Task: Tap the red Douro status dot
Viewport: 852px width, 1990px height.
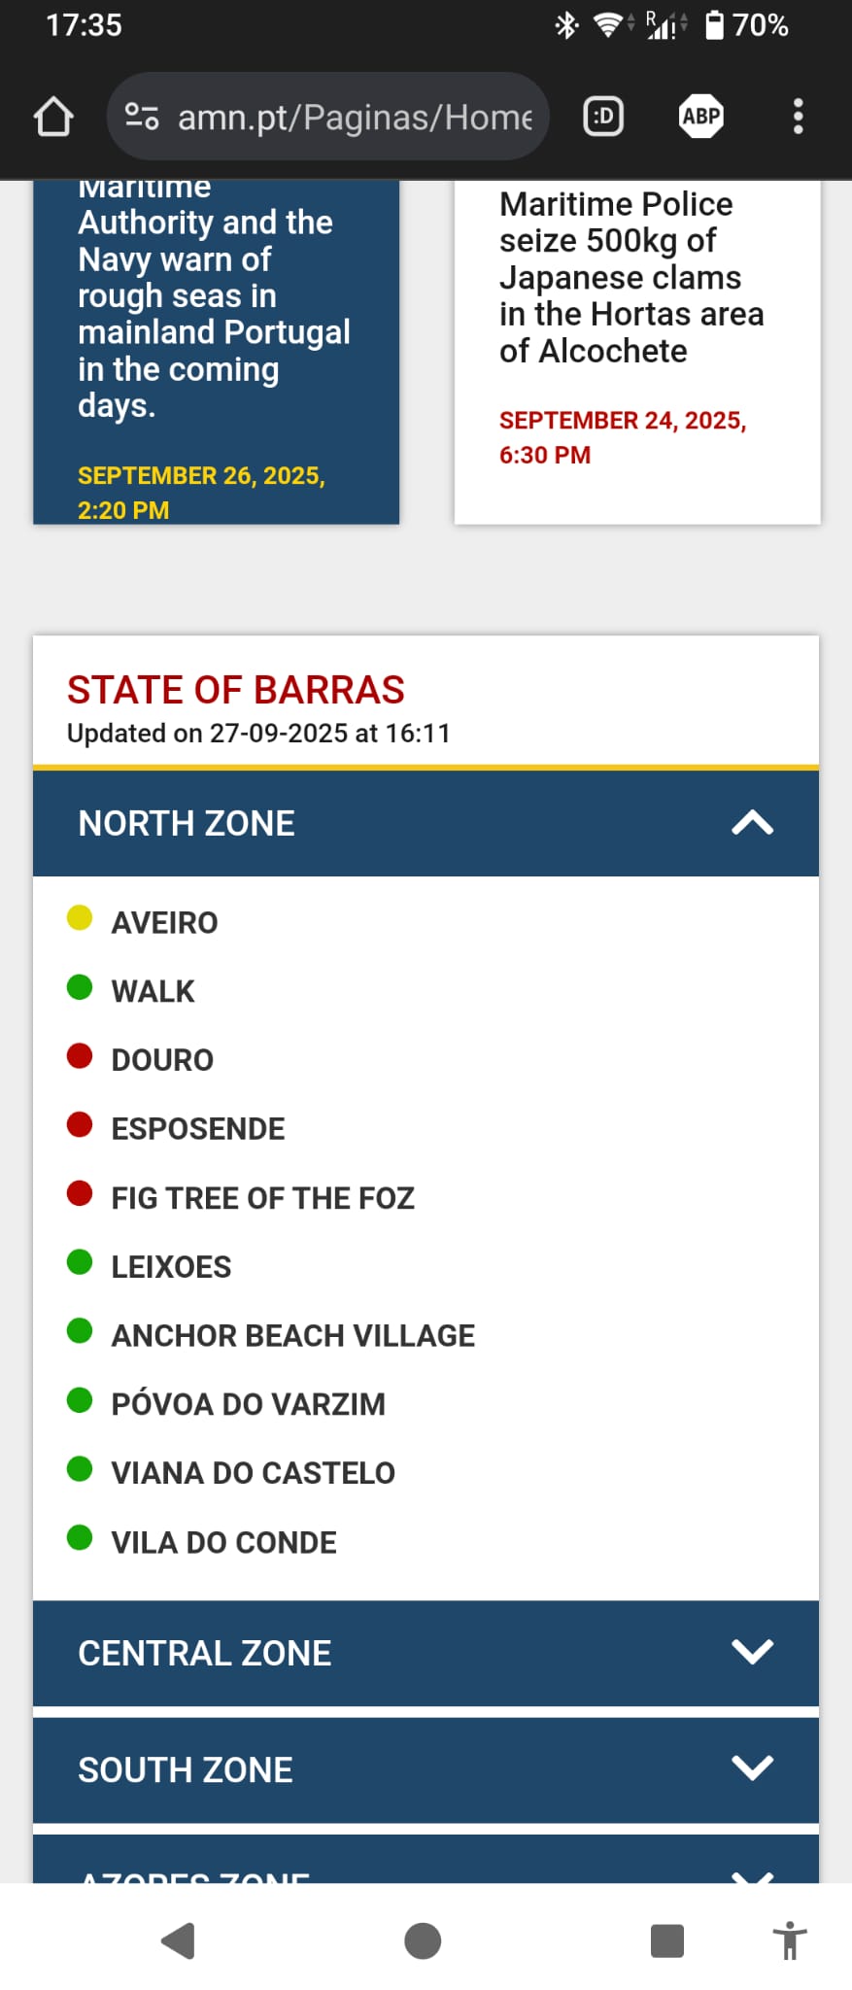Action: point(80,1056)
